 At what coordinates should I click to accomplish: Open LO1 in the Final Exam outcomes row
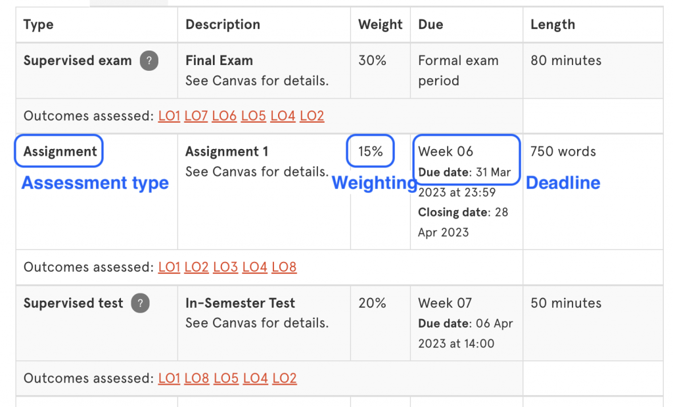pos(169,116)
